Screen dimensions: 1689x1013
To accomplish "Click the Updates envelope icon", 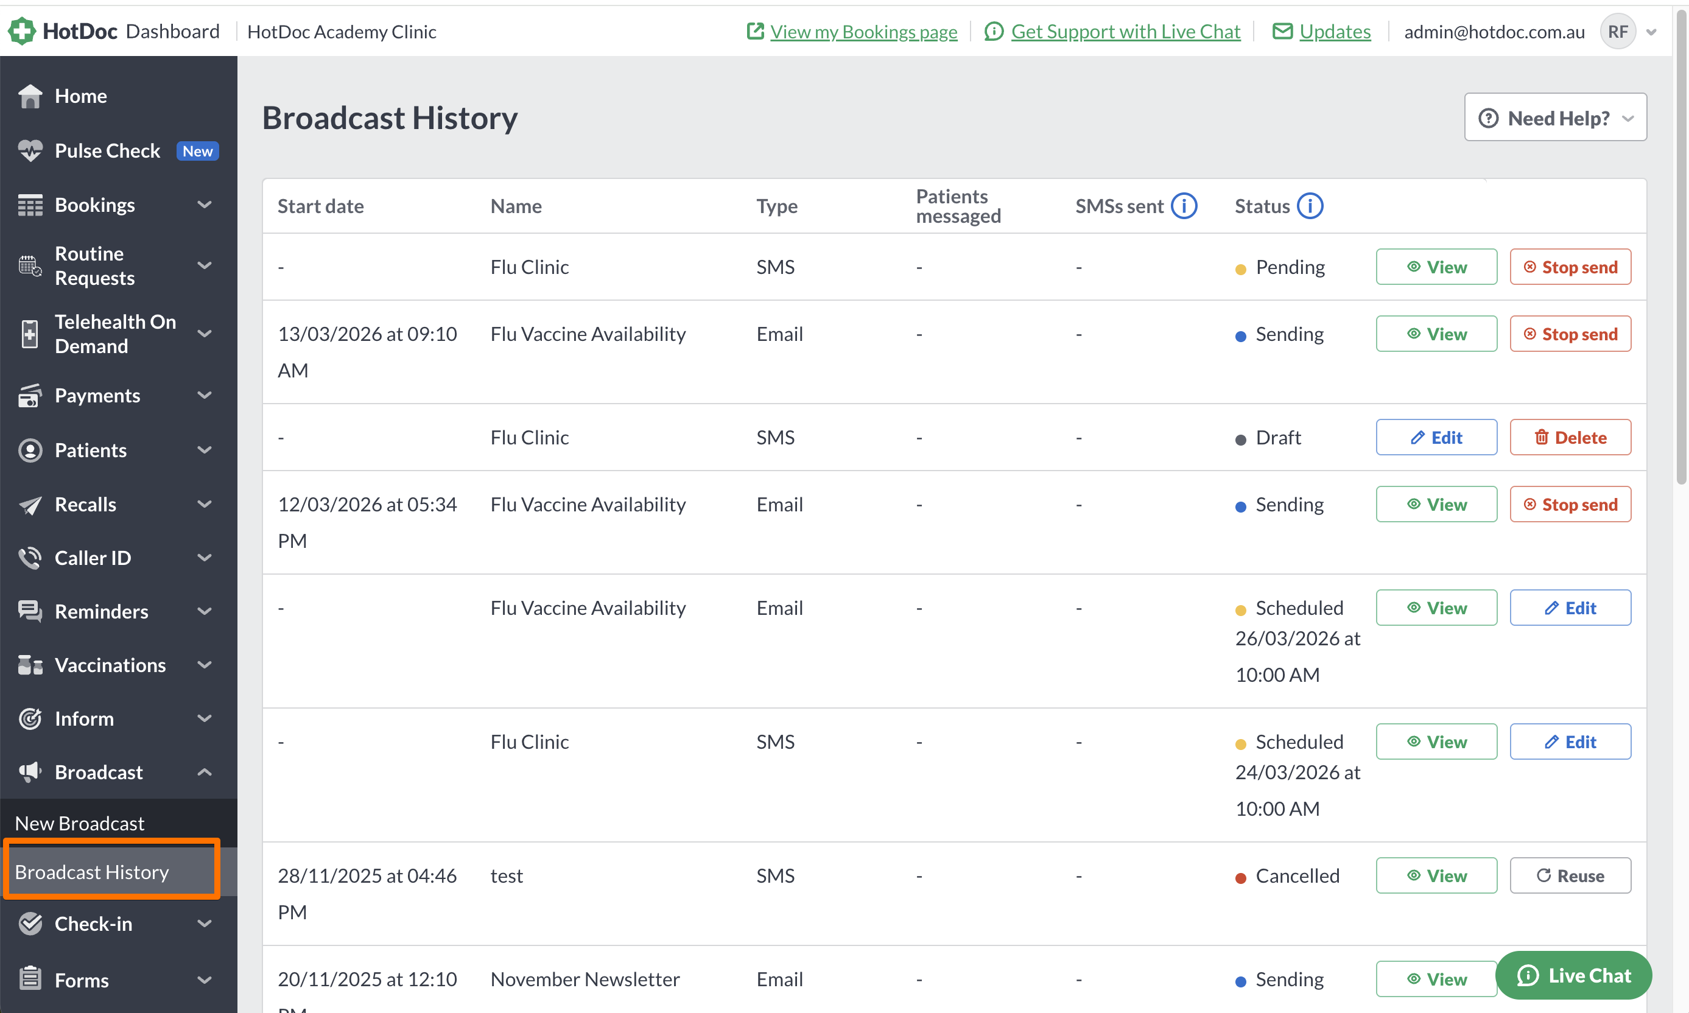I will pyautogui.click(x=1283, y=32).
